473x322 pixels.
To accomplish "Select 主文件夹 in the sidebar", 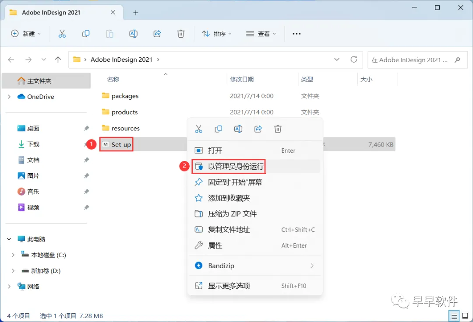I will (46, 81).
